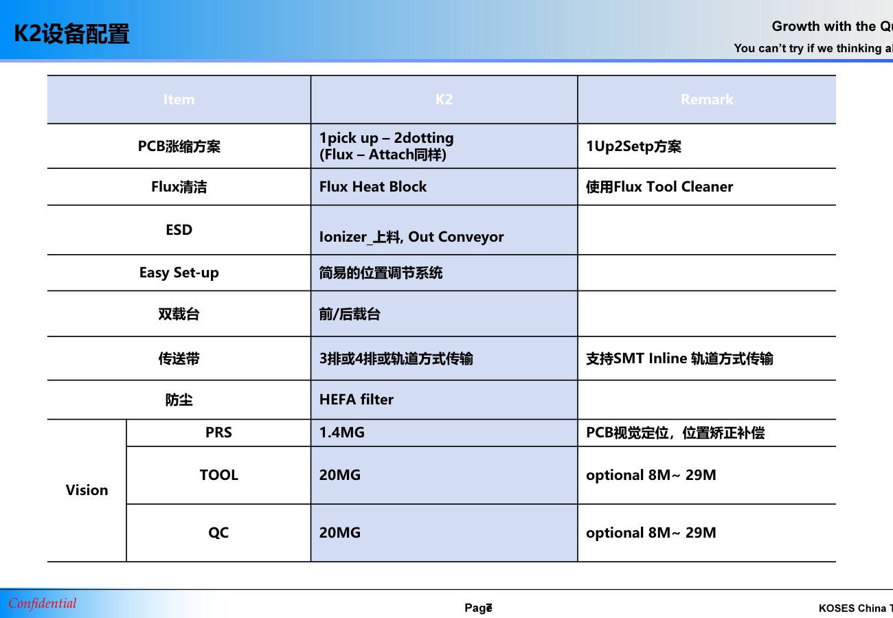This screenshot has height=618, width=893.
Task: Click the PCB涨缩方案 item cell
Action: coord(179,146)
